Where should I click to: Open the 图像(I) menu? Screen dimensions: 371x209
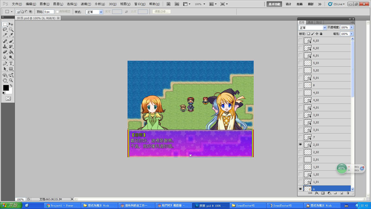pyautogui.click(x=45, y=4)
